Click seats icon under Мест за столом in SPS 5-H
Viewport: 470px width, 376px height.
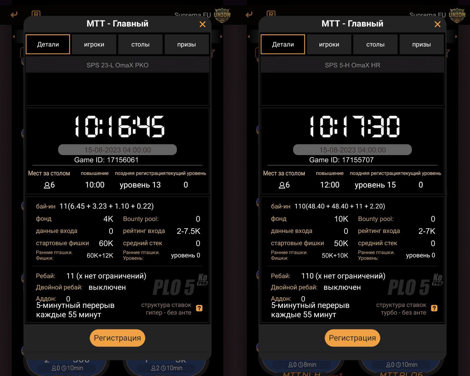pos(282,185)
